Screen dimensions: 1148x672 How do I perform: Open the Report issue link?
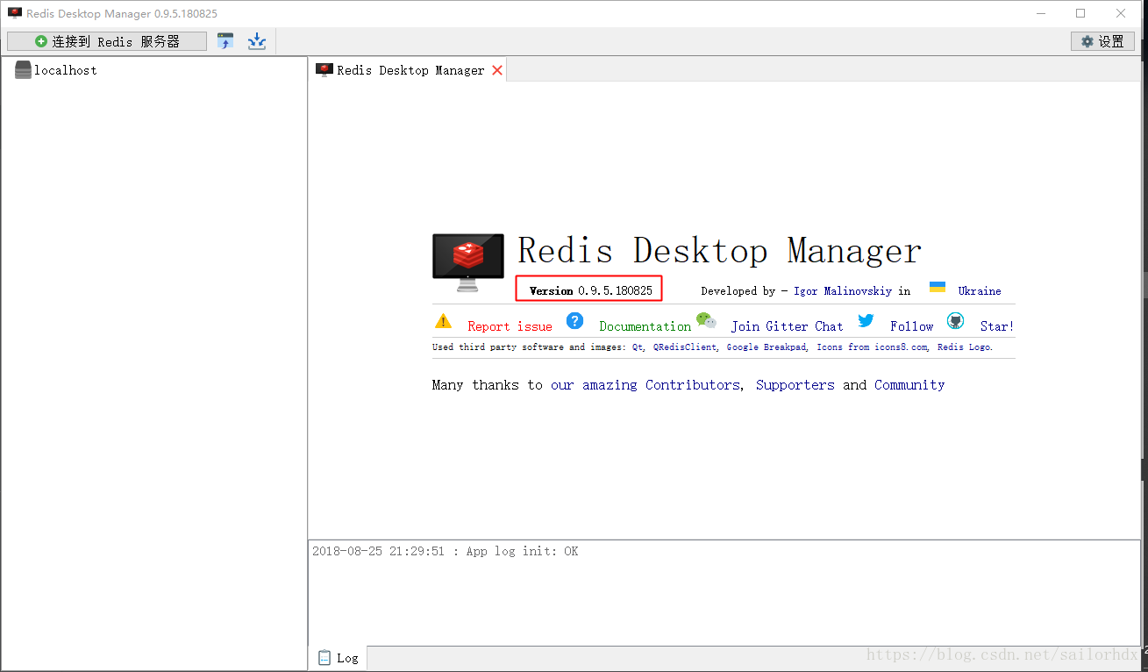tap(510, 326)
